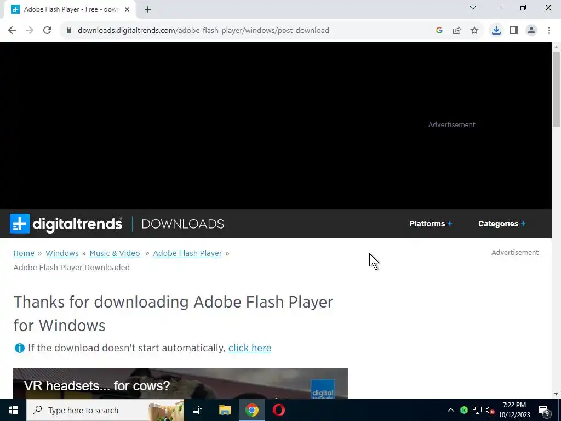Close the Adobe Flash Player tab

(127, 10)
